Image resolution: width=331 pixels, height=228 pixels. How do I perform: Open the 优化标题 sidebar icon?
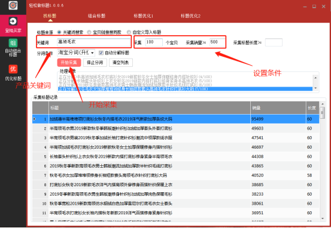[13, 69]
